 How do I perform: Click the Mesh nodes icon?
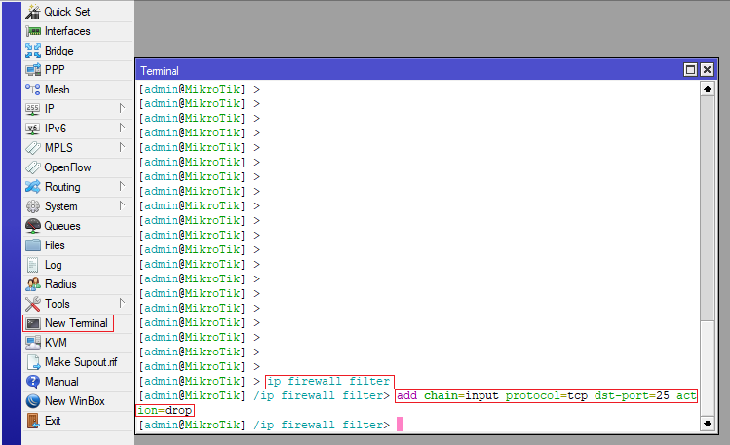[33, 90]
